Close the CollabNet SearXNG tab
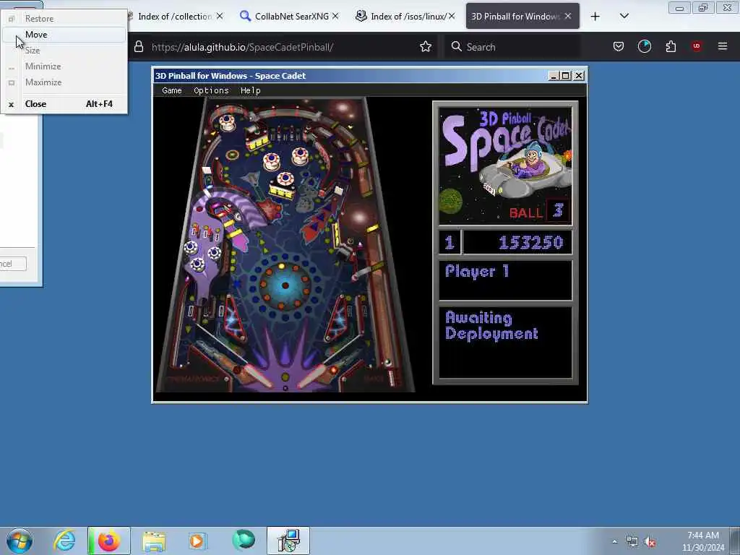The image size is (740, 555). coord(335,16)
